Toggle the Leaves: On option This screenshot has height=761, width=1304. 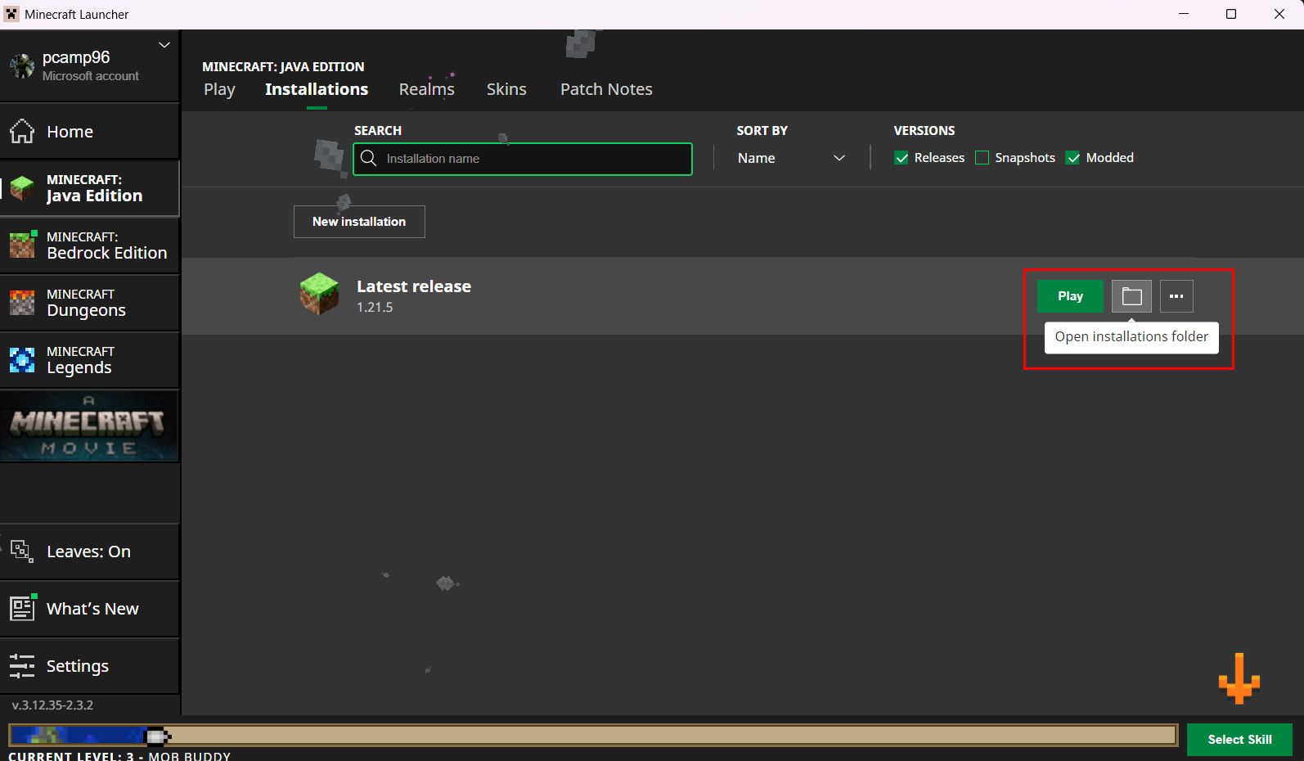pos(88,552)
